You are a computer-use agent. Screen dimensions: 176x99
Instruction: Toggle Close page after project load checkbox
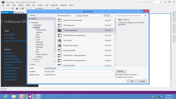6,86
